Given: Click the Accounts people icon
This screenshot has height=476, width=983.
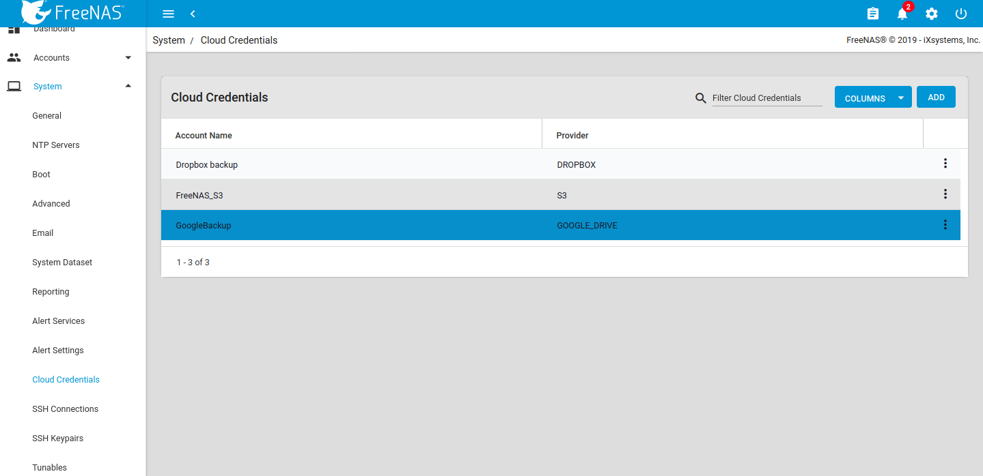Looking at the screenshot, I should [x=14, y=57].
